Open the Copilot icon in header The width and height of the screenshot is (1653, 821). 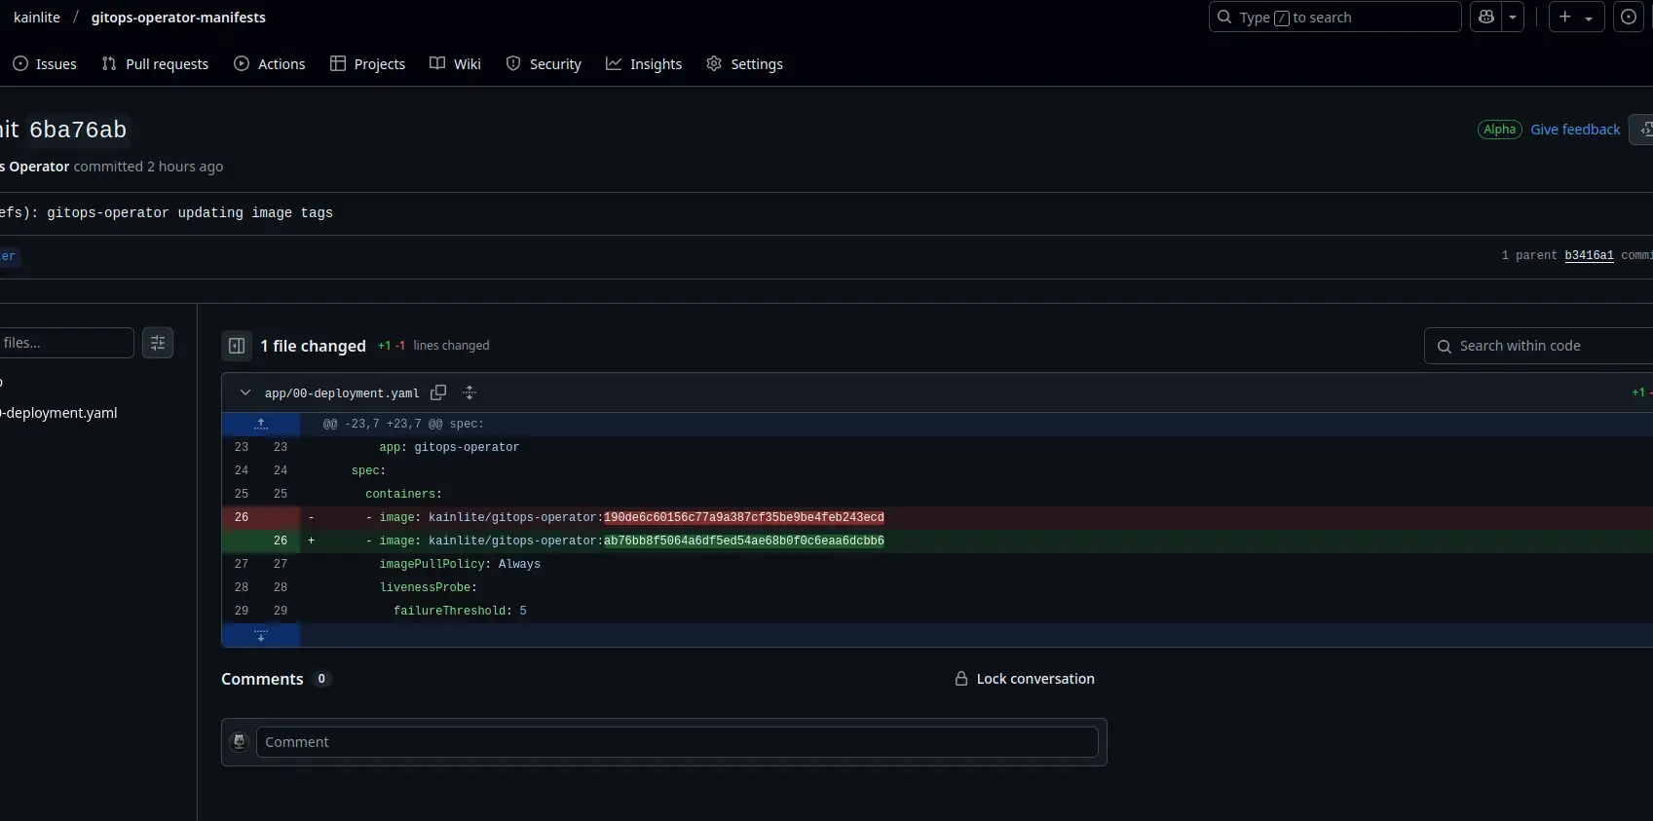[1485, 18]
